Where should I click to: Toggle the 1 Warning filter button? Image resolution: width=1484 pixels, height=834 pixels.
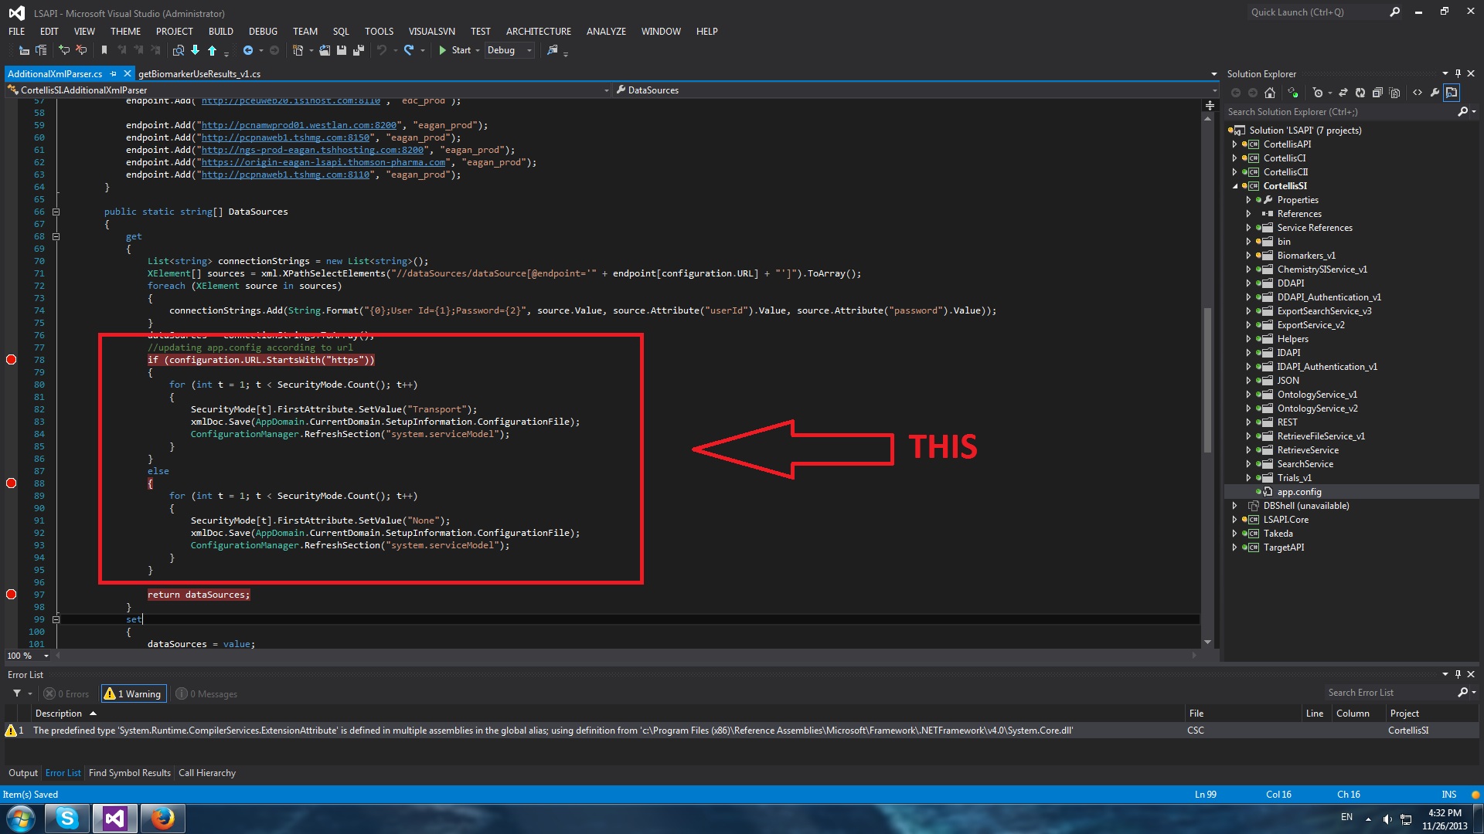click(133, 693)
